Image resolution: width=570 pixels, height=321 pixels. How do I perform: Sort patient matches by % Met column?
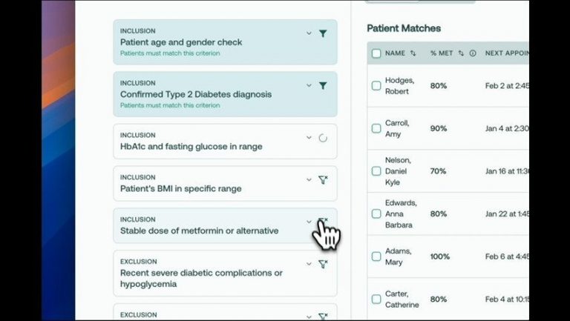point(461,53)
